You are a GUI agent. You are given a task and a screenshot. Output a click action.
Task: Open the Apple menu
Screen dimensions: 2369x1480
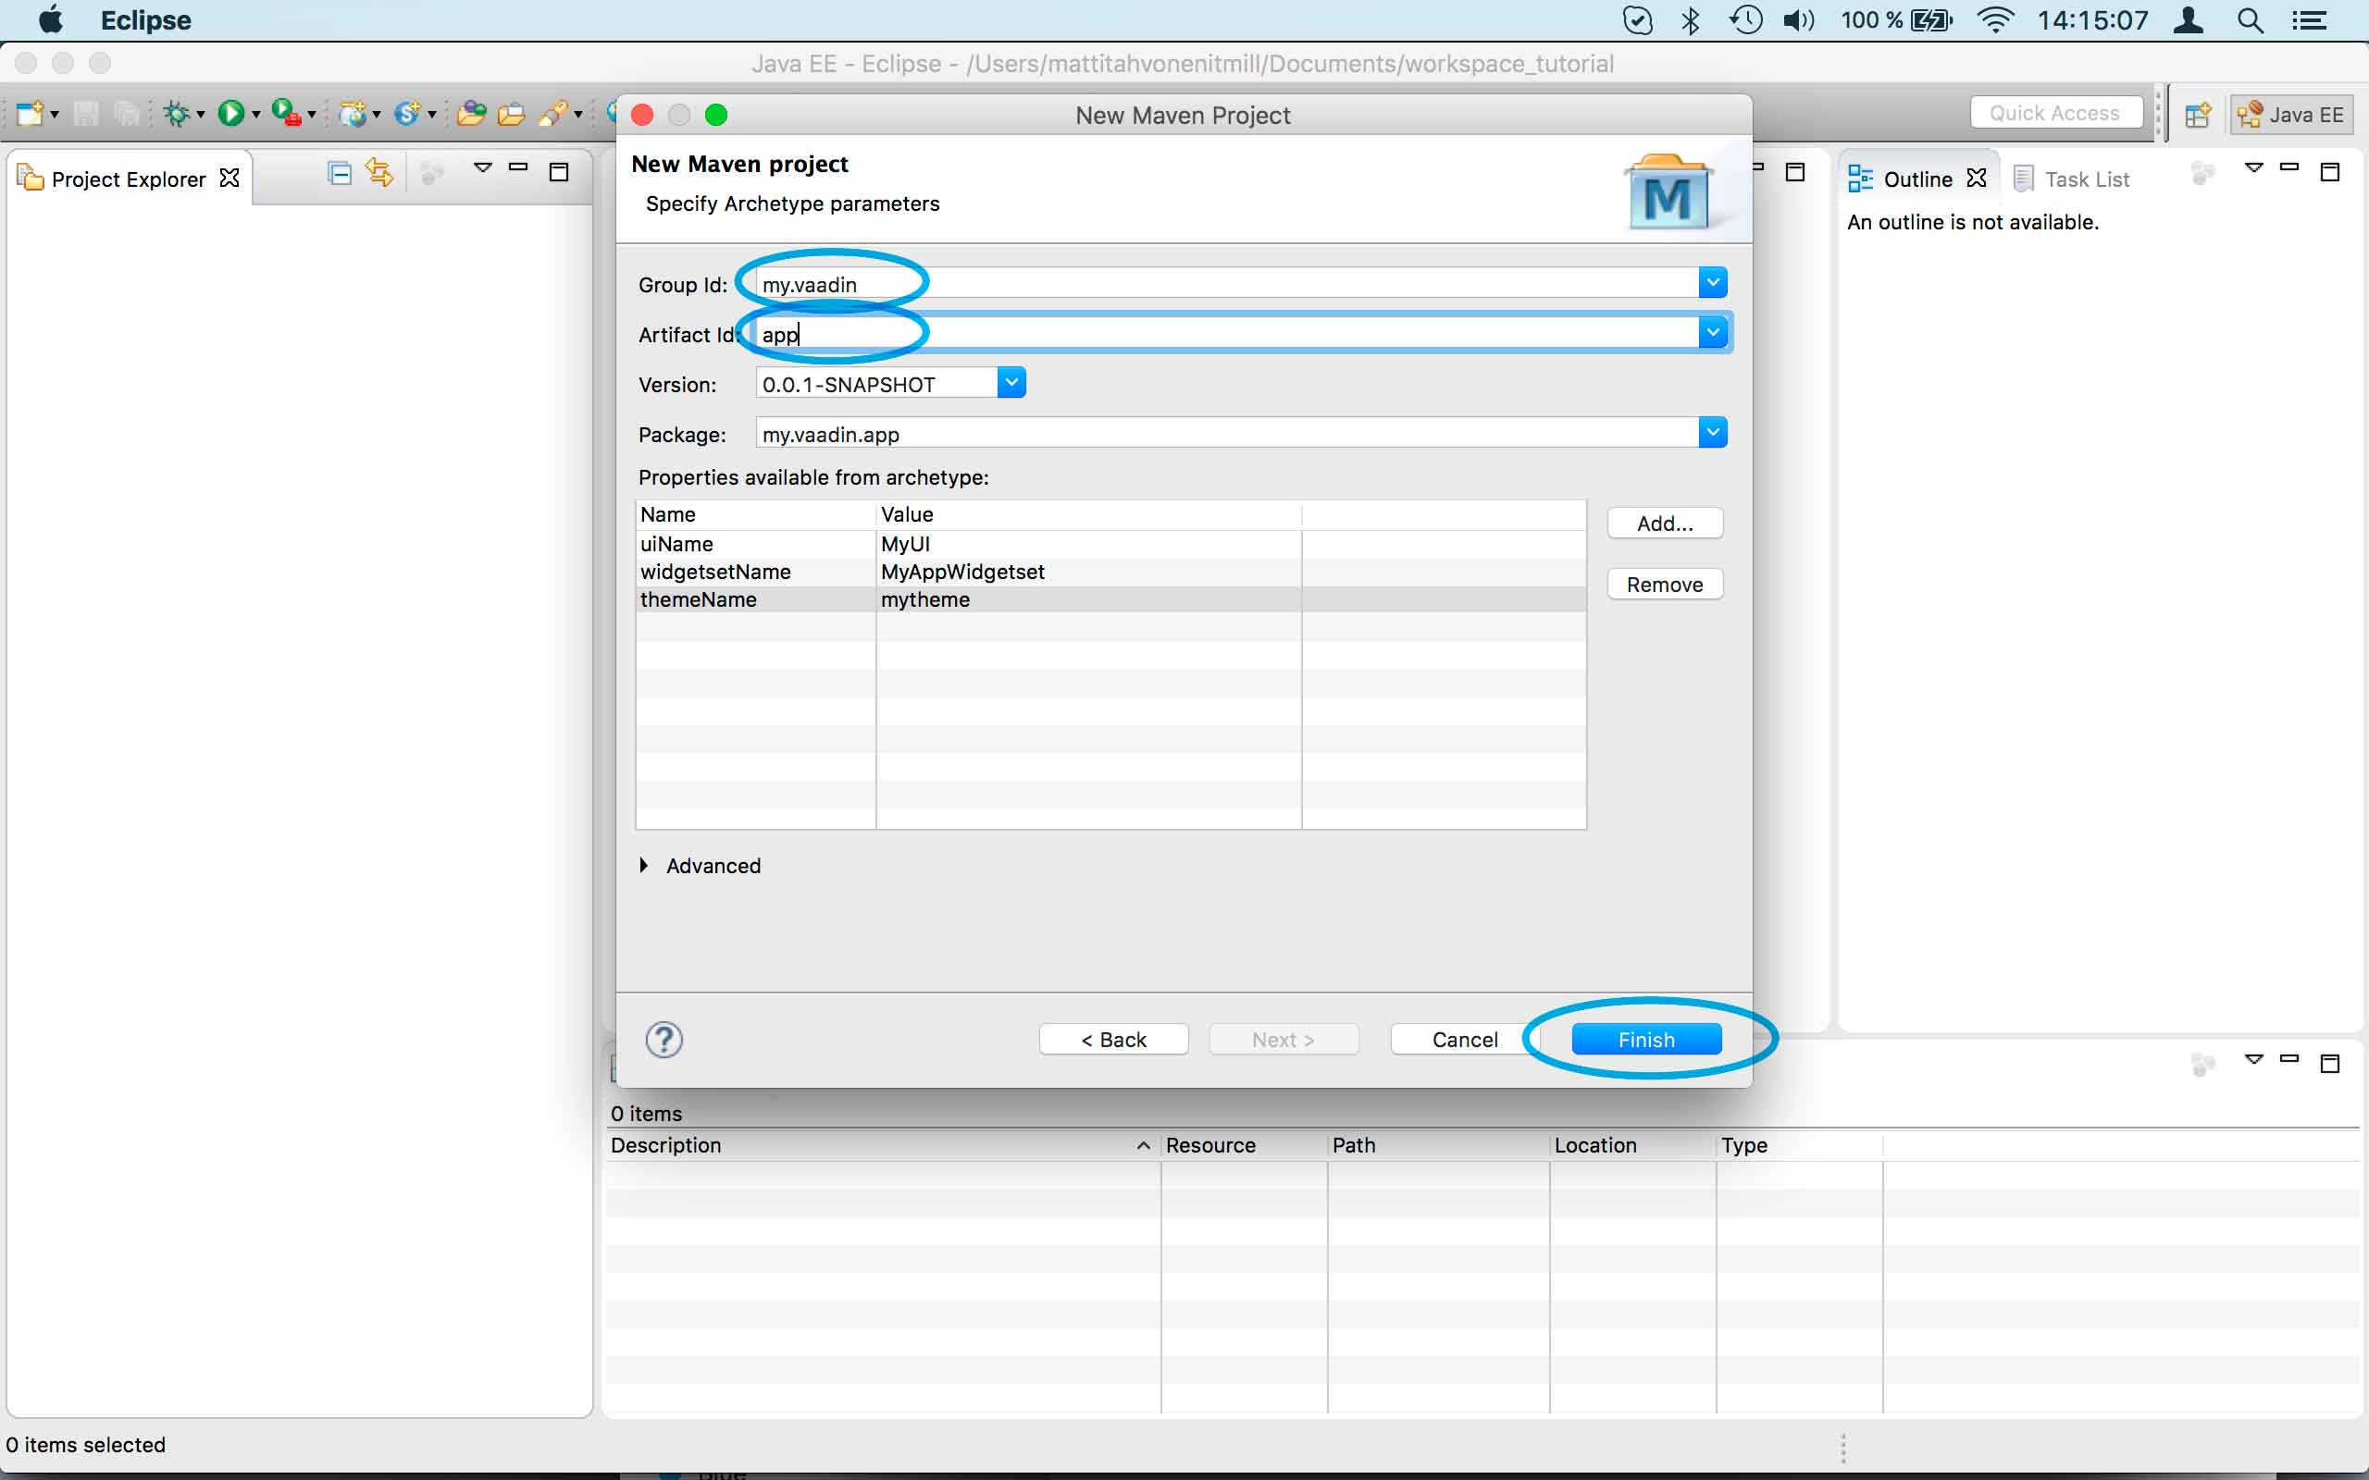point(51,19)
